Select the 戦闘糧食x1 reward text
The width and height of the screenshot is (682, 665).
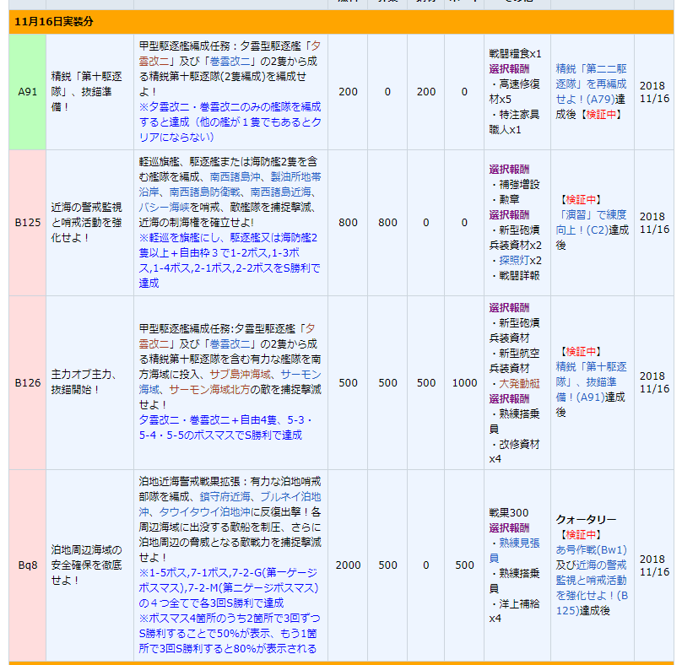(x=515, y=53)
